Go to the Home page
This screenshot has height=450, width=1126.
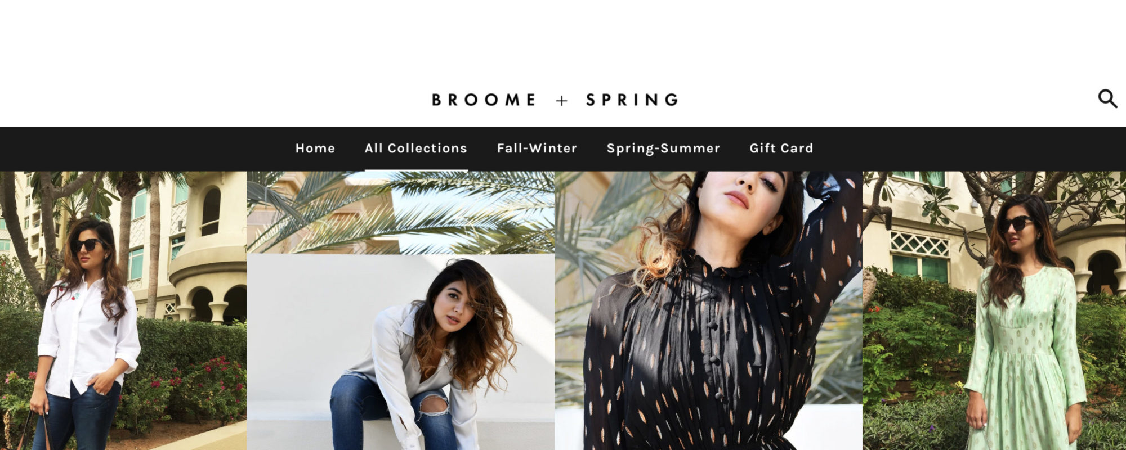[315, 148]
